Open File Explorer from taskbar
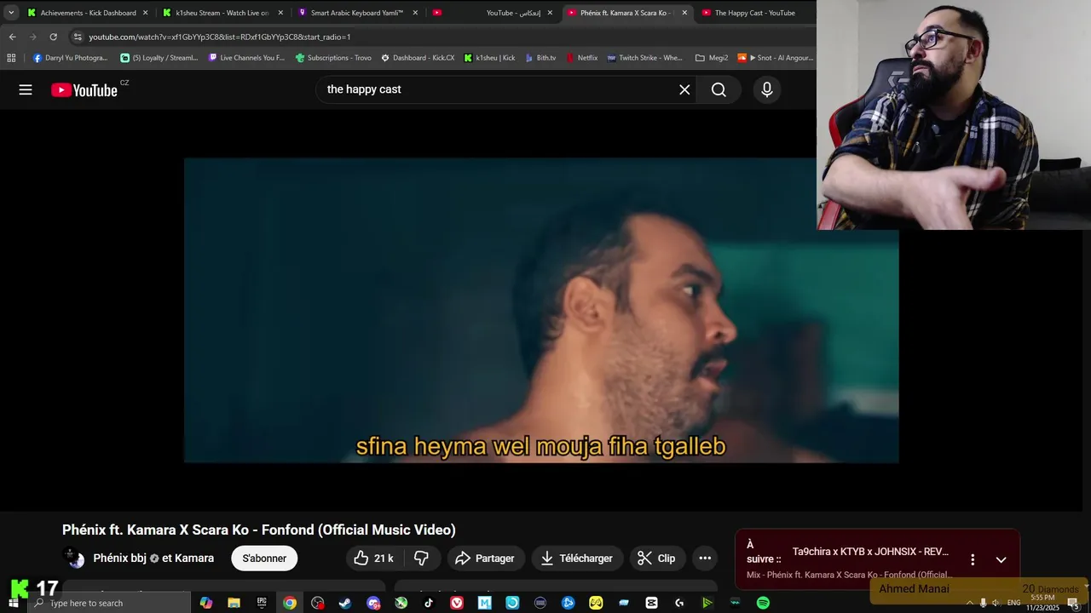Screen dimensions: 1091x613 [x=234, y=603]
